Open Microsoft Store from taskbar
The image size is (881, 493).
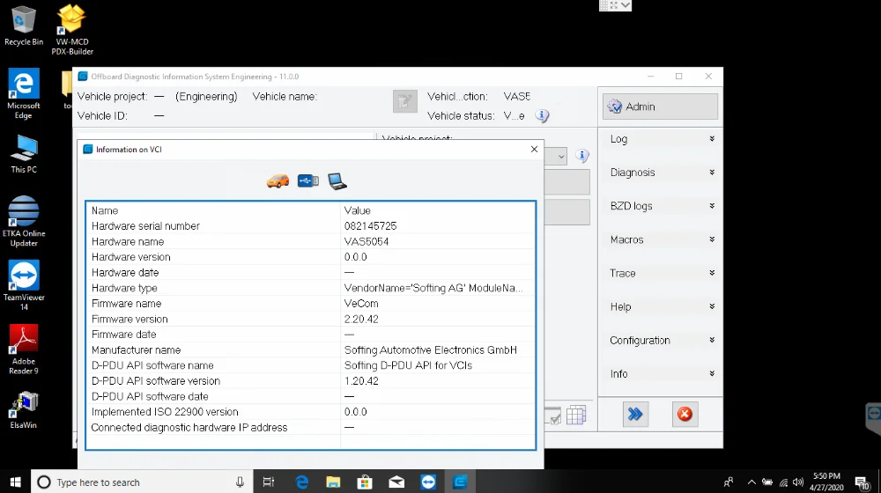pyautogui.click(x=365, y=482)
